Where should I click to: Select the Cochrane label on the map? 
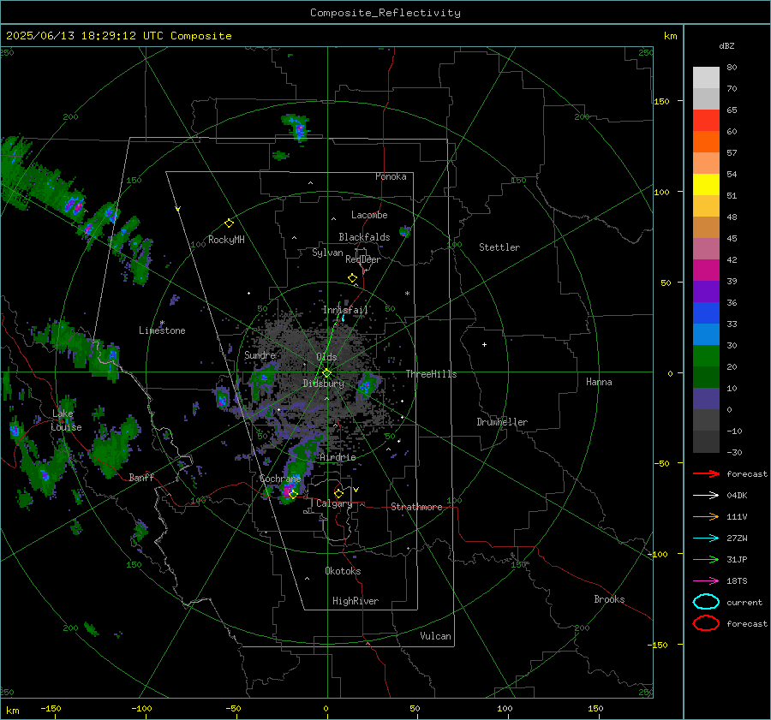tap(280, 479)
